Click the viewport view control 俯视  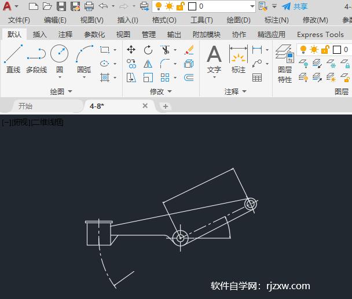[x=21, y=123]
